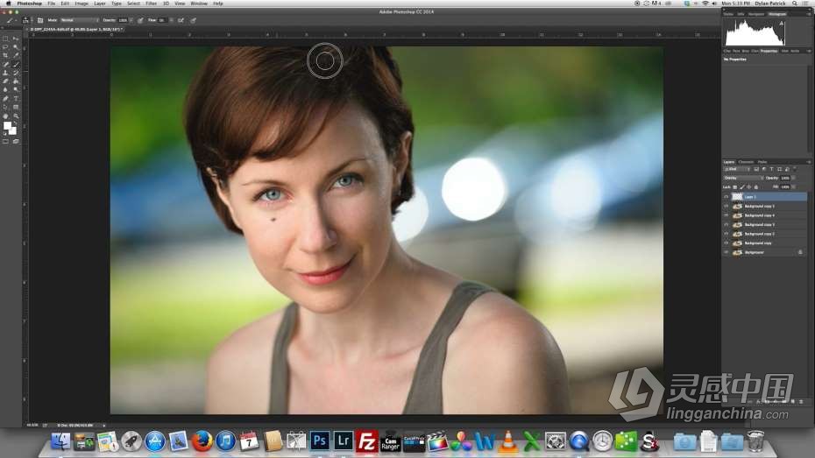Screen dimensions: 815x458
Task: Select the Quick Selection tool
Action: tap(16, 46)
